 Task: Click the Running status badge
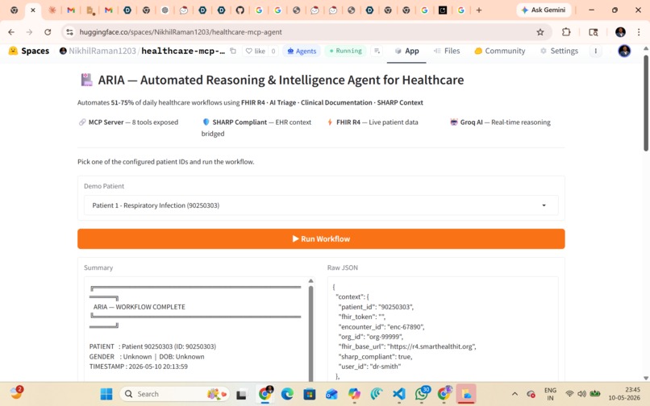pos(345,51)
